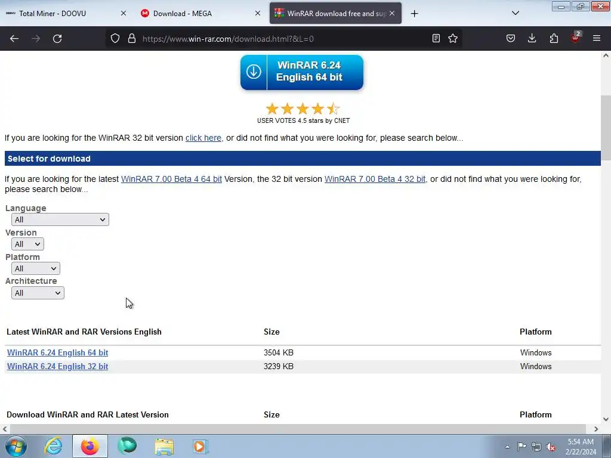Screen dimensions: 611x458
Task: Open Windows Explorer folder from taskbar
Action: (164, 446)
